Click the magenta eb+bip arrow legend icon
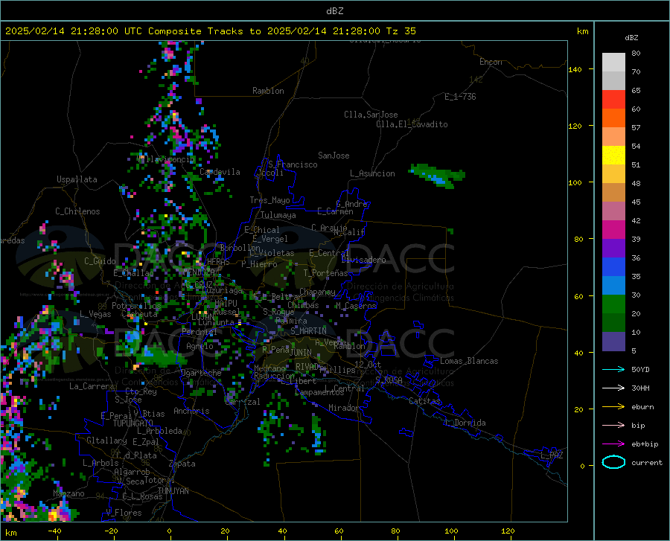This screenshot has width=670, height=541. (613, 444)
